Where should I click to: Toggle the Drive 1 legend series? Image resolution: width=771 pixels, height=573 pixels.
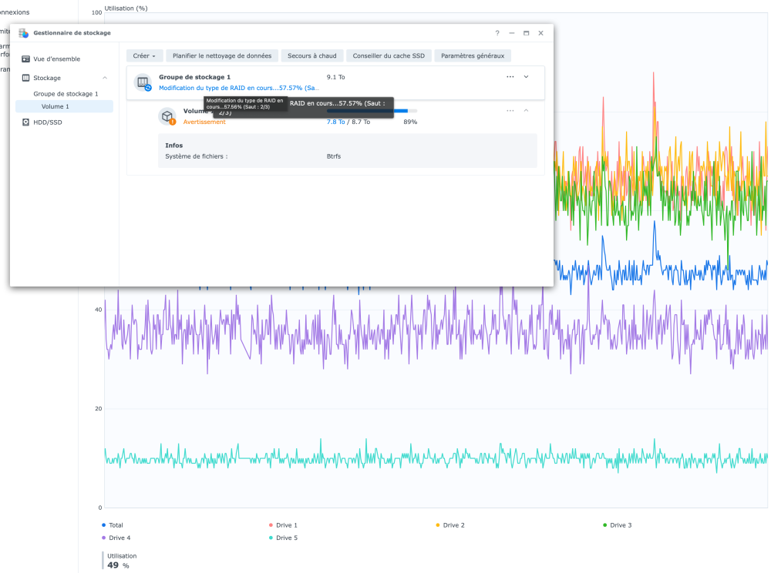[x=286, y=525]
